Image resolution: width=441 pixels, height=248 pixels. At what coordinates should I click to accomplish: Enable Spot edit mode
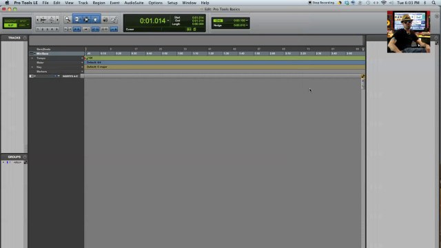point(23,21)
